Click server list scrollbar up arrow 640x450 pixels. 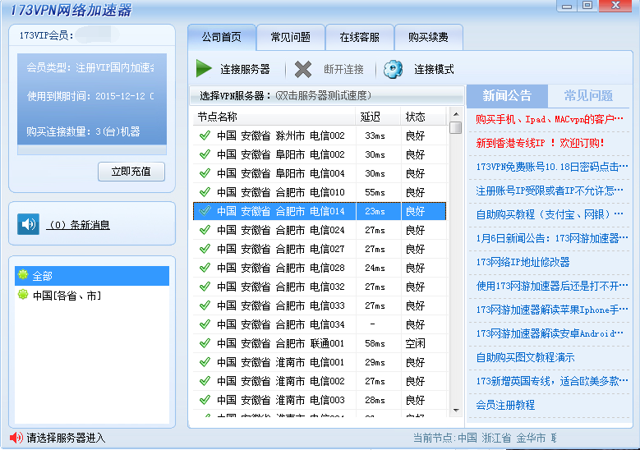point(456,114)
